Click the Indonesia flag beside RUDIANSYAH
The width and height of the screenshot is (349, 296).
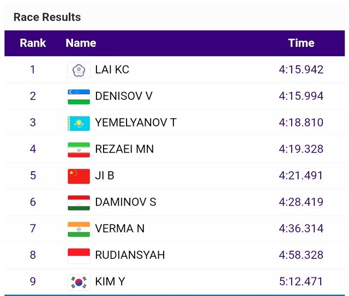coord(79,256)
